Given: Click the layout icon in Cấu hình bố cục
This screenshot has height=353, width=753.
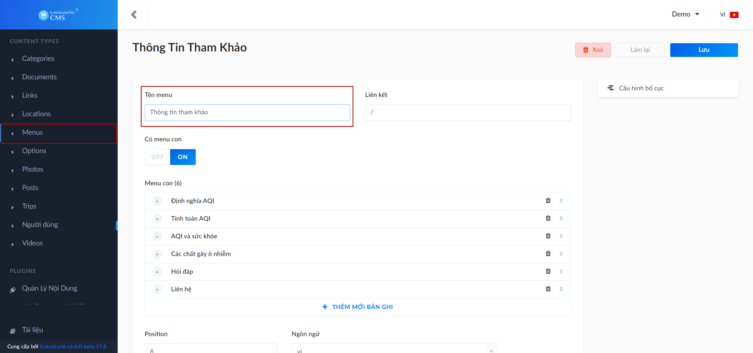Looking at the screenshot, I should click(x=611, y=88).
